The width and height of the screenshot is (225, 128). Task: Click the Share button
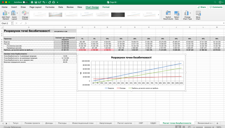click(201, 7)
